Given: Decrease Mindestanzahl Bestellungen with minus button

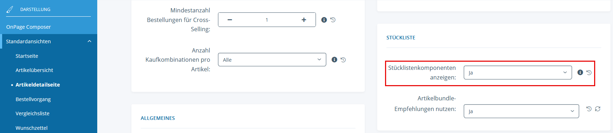Looking at the screenshot, I should (230, 20).
